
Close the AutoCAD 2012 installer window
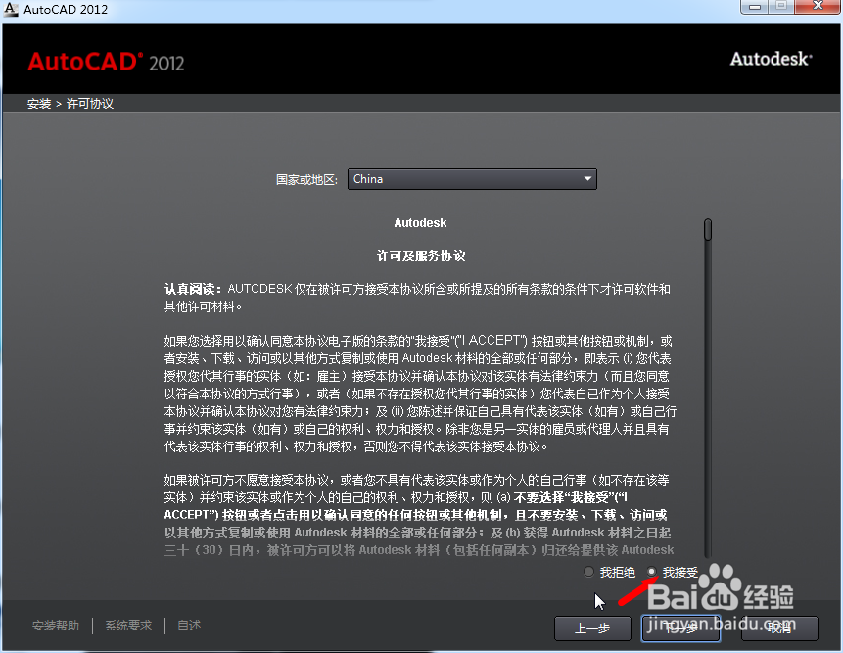[818, 7]
